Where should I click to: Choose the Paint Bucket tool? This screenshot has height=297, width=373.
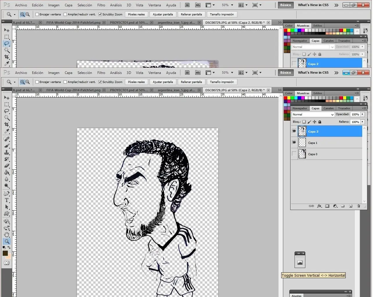7,173
